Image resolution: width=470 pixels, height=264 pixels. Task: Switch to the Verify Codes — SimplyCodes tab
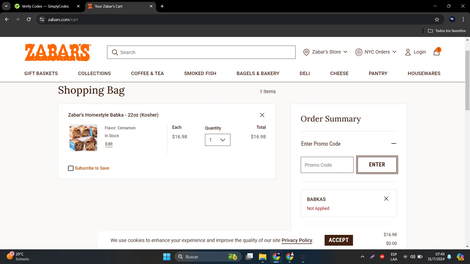pyautogui.click(x=45, y=6)
